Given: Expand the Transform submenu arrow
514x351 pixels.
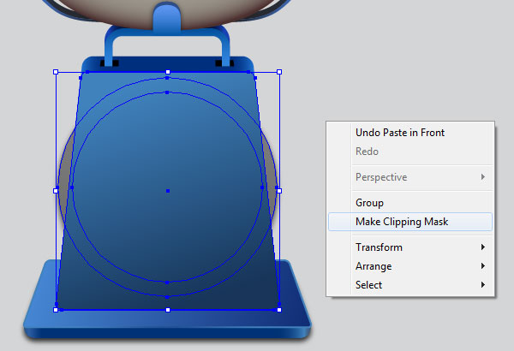Looking at the screenshot, I should [x=483, y=247].
